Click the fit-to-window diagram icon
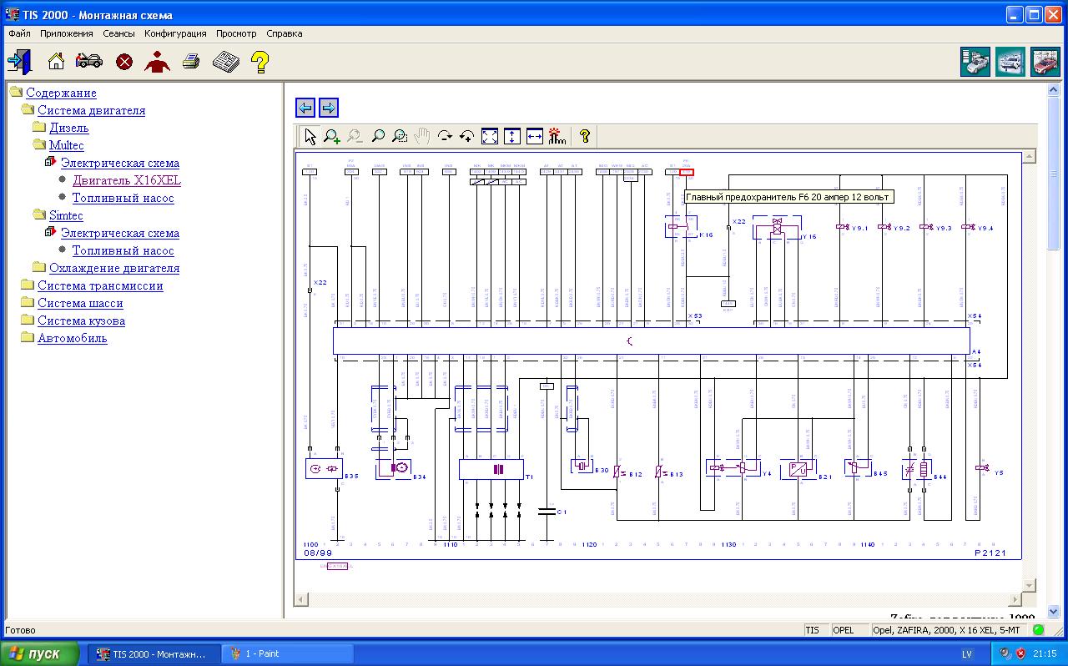This screenshot has width=1068, height=666. point(490,136)
